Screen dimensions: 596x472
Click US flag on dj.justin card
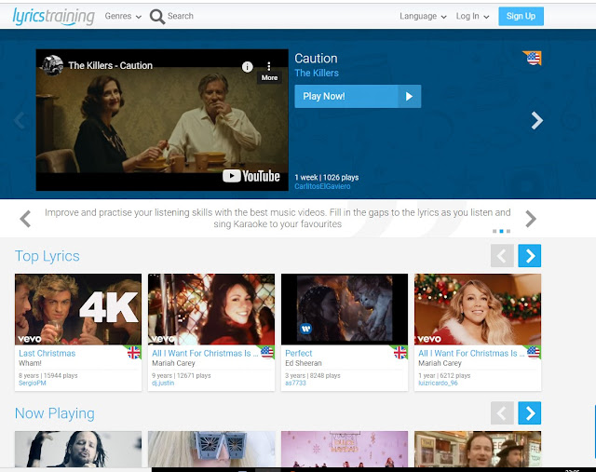click(x=267, y=352)
